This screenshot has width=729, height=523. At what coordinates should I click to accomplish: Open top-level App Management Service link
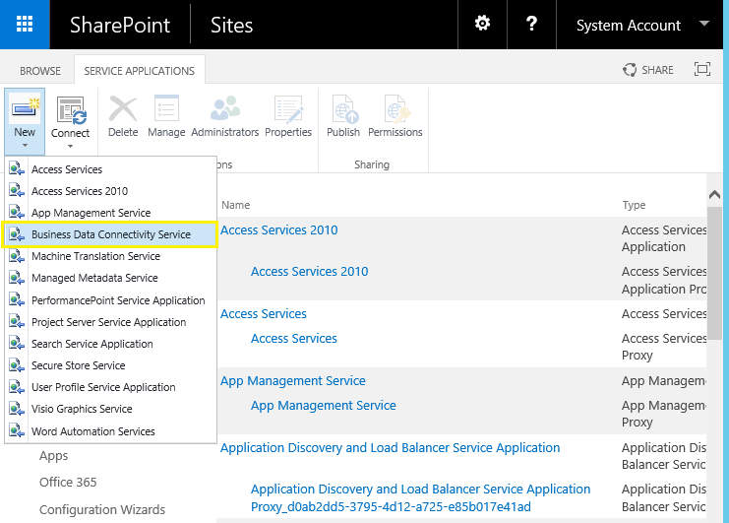pos(293,380)
